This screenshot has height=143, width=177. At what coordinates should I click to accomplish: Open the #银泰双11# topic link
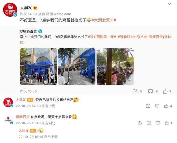[x=127, y=37]
